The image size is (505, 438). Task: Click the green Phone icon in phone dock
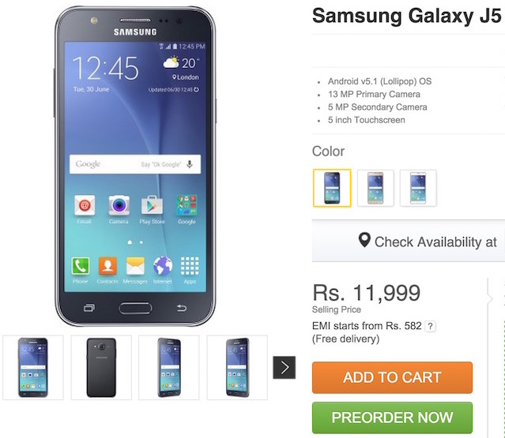point(80,266)
